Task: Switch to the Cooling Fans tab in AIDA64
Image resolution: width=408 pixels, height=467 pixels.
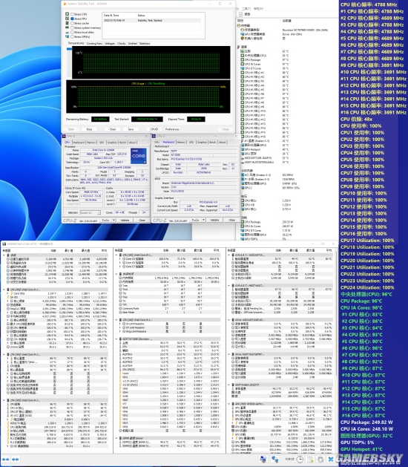Action: pos(94,44)
